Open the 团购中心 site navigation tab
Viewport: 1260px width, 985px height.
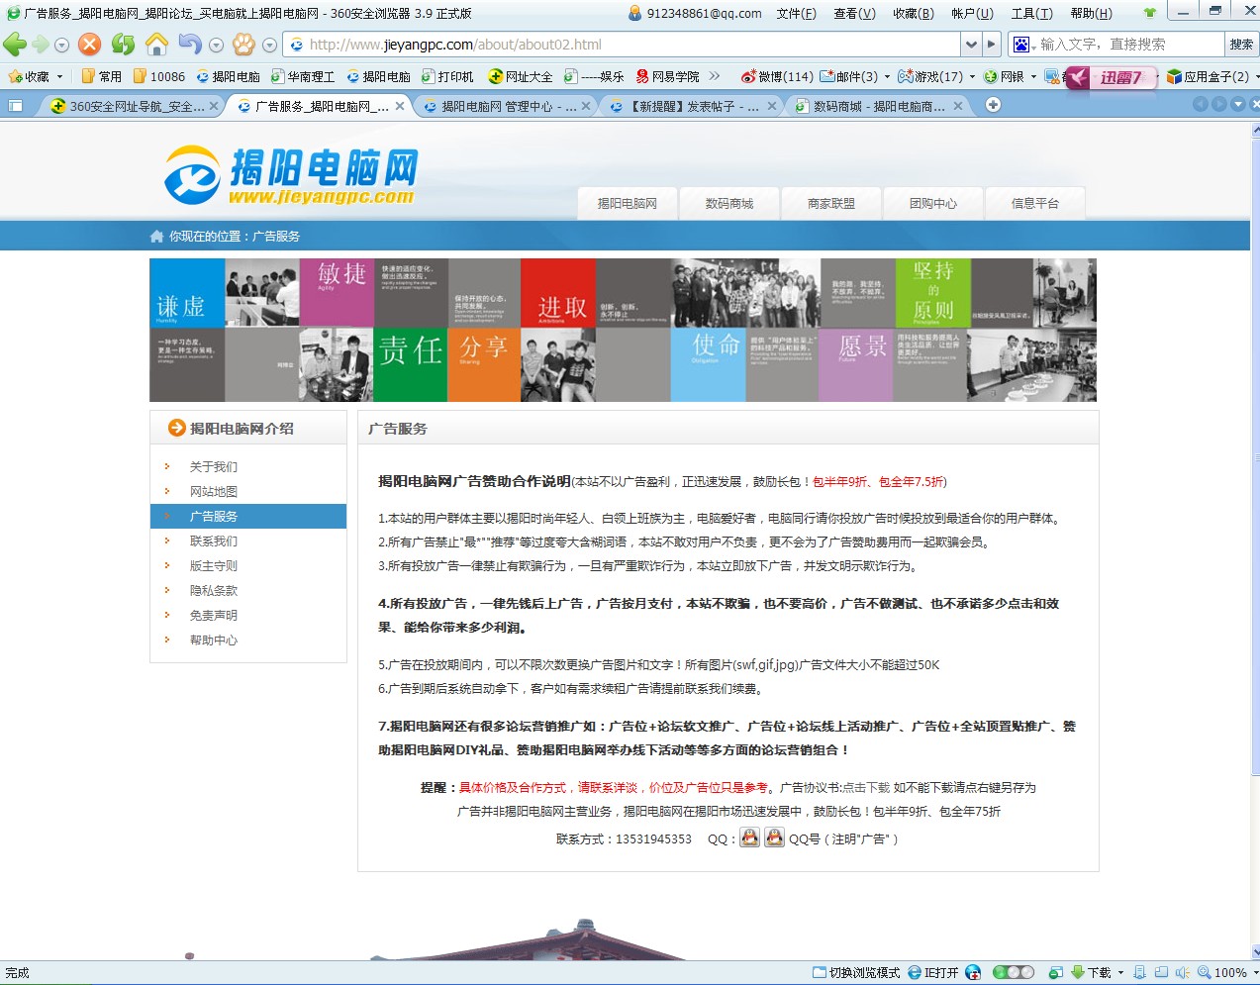(x=933, y=203)
